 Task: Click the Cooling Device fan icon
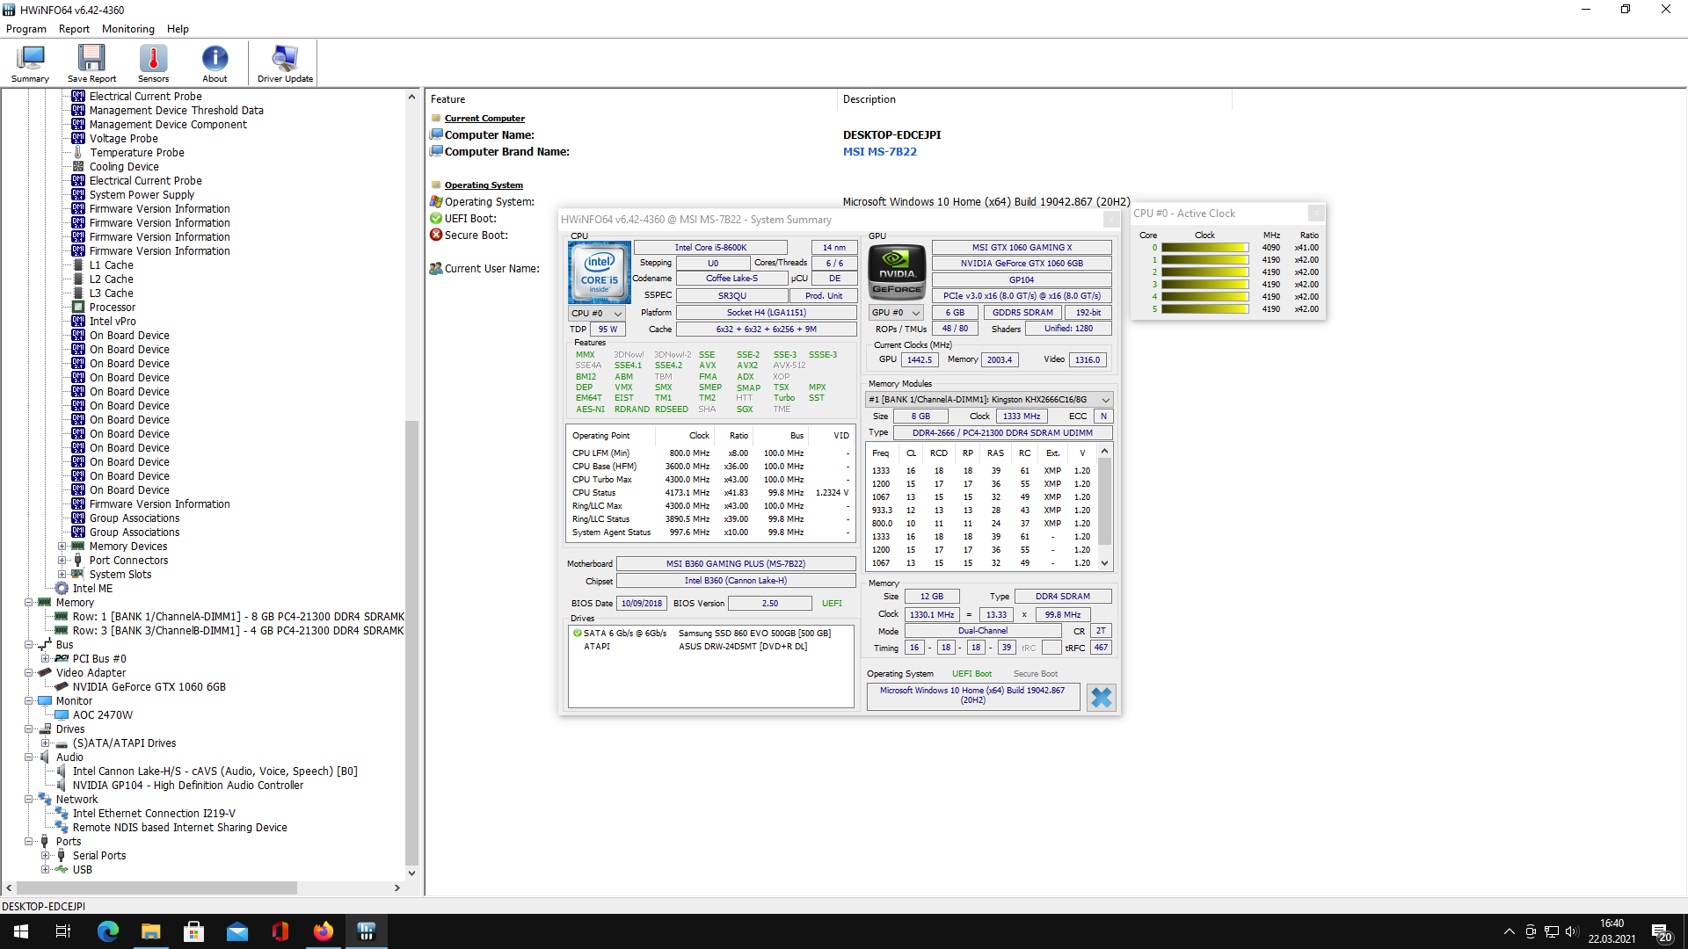click(x=78, y=167)
